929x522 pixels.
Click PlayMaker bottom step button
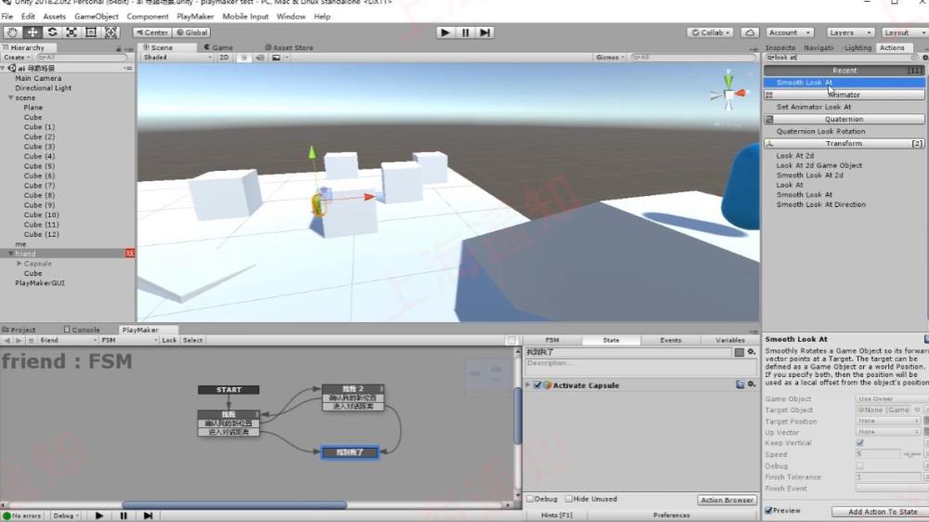tap(148, 515)
